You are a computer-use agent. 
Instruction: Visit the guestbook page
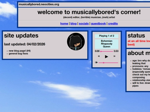[98, 24]
